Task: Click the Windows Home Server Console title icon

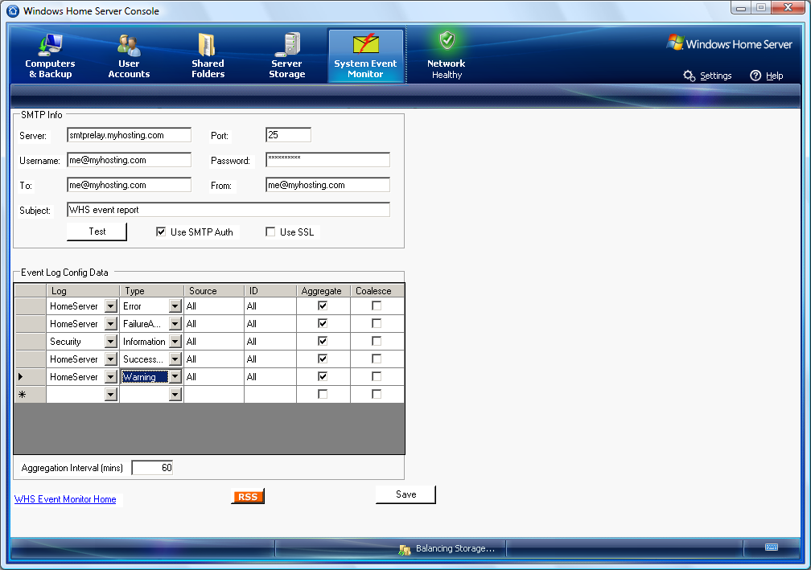Action: pos(13,10)
